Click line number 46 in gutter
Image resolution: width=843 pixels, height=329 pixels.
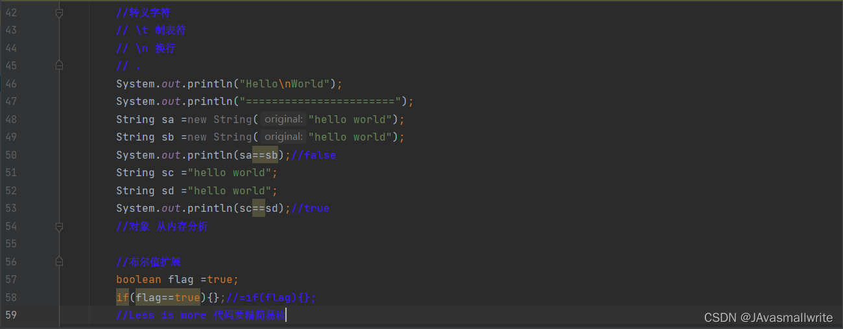[11, 84]
